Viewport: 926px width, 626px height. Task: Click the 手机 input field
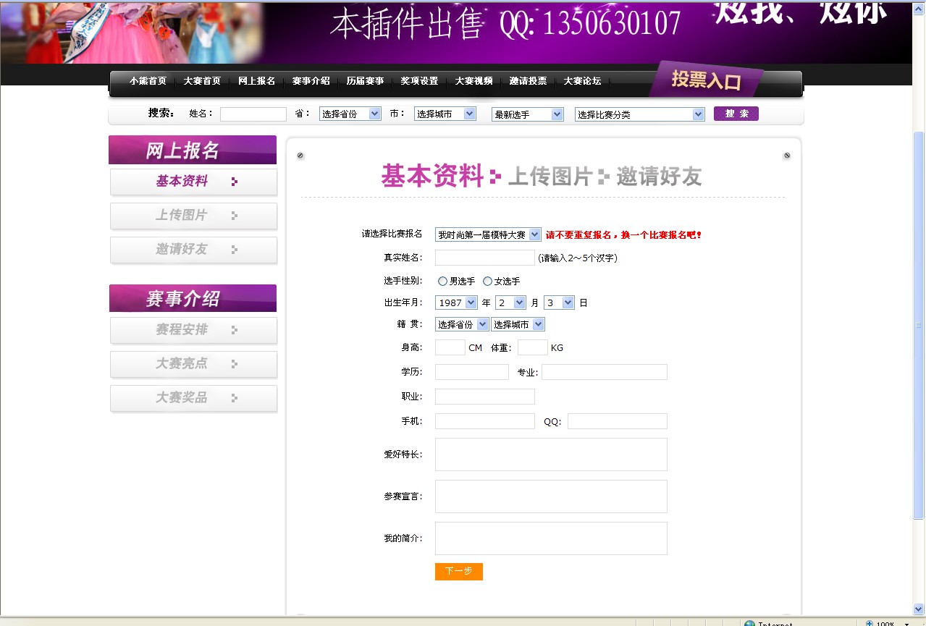click(485, 421)
